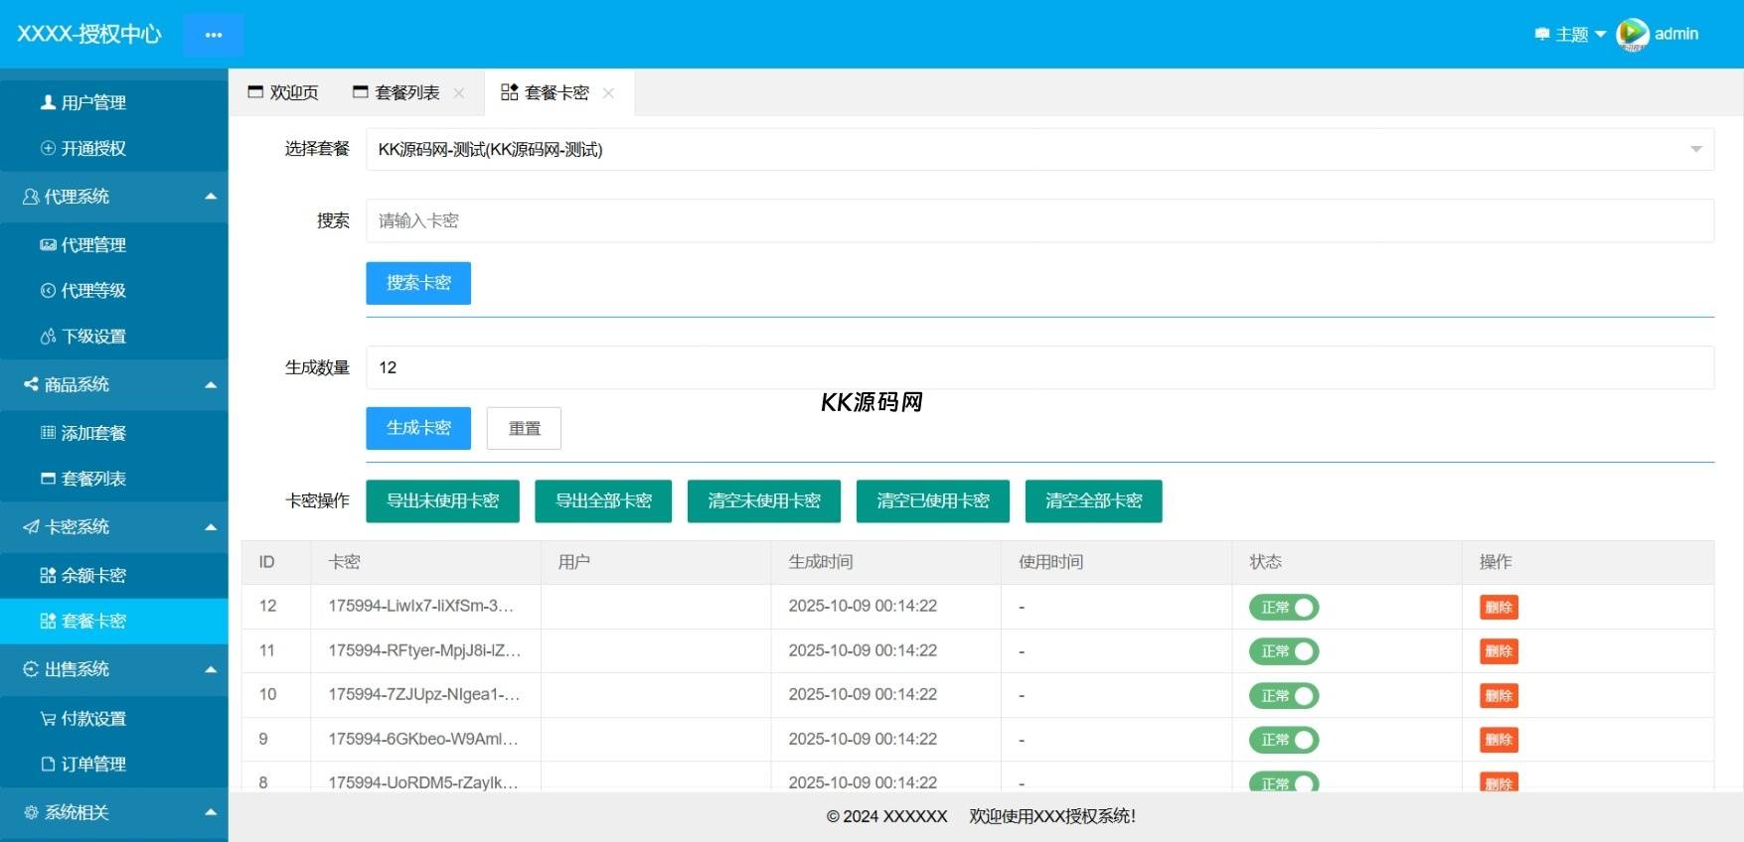The height and width of the screenshot is (842, 1744).
Task: Click the 生成卡密 button
Action: coord(417,428)
